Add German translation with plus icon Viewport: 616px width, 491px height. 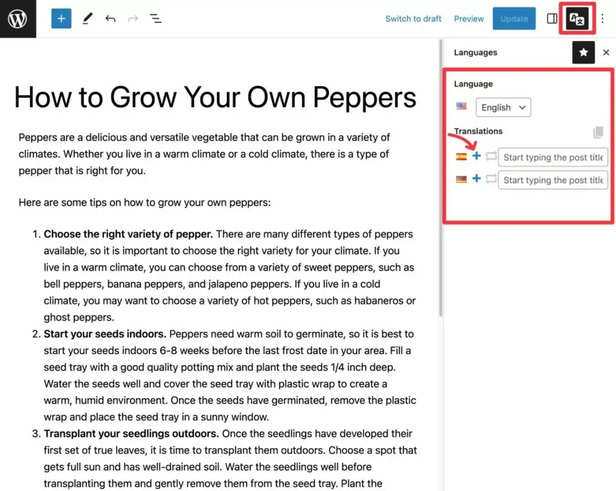pyautogui.click(x=476, y=179)
